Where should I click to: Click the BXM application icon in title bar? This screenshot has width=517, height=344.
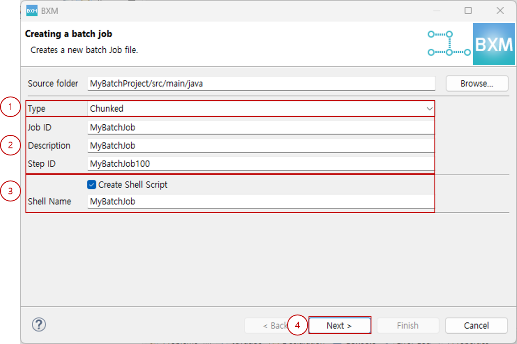click(x=32, y=11)
